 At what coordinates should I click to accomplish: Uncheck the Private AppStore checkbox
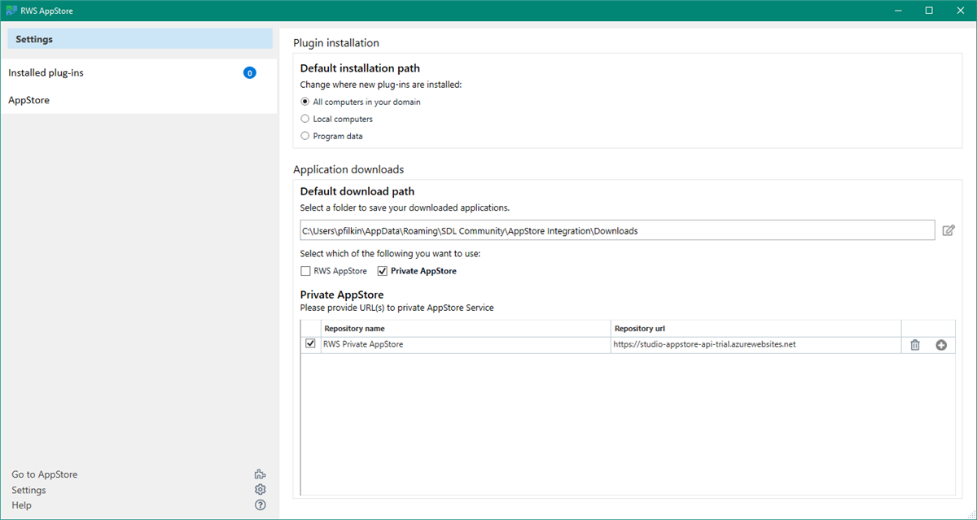point(383,271)
